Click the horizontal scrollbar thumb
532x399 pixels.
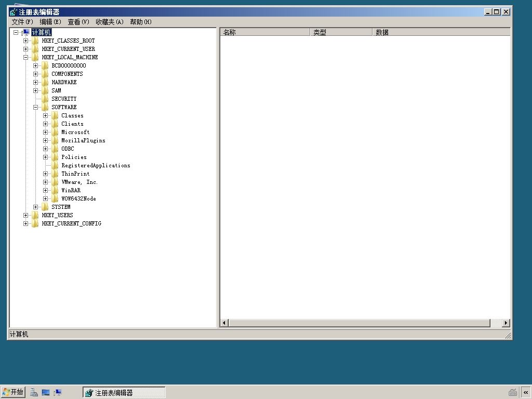tap(360, 323)
